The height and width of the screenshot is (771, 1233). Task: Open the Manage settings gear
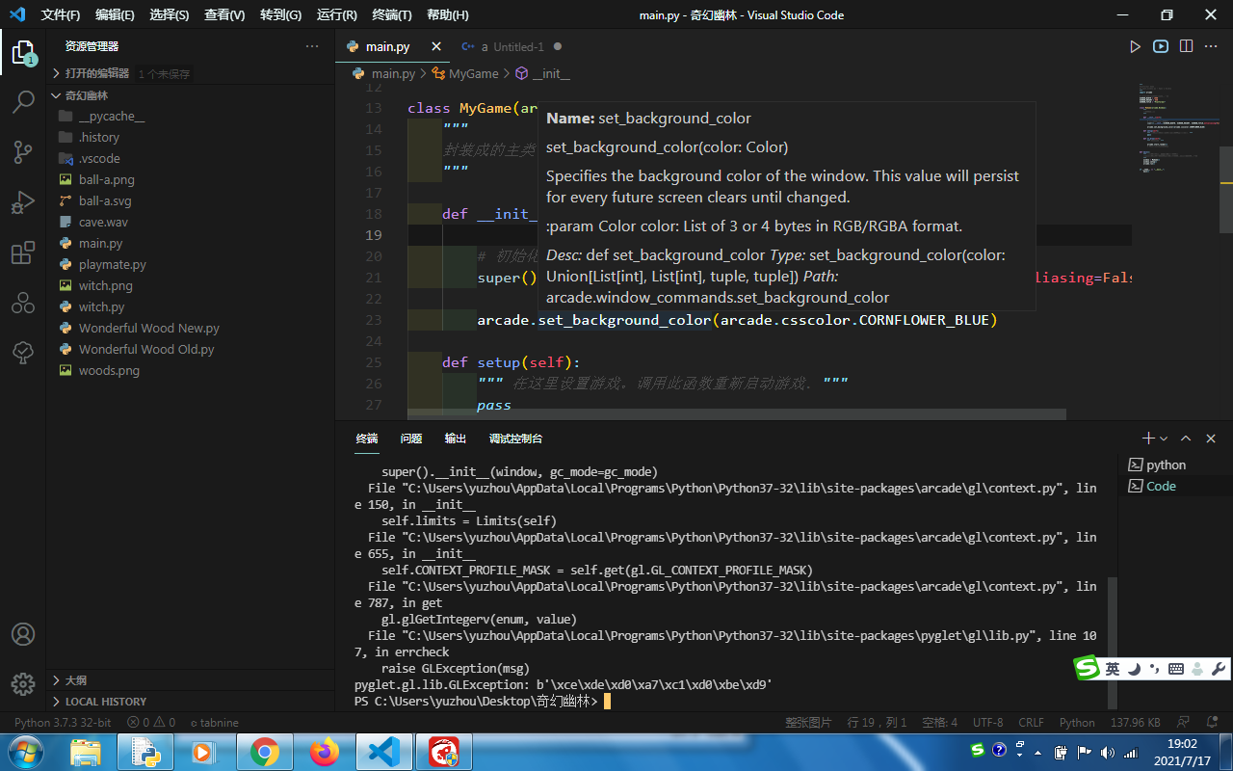(23, 684)
